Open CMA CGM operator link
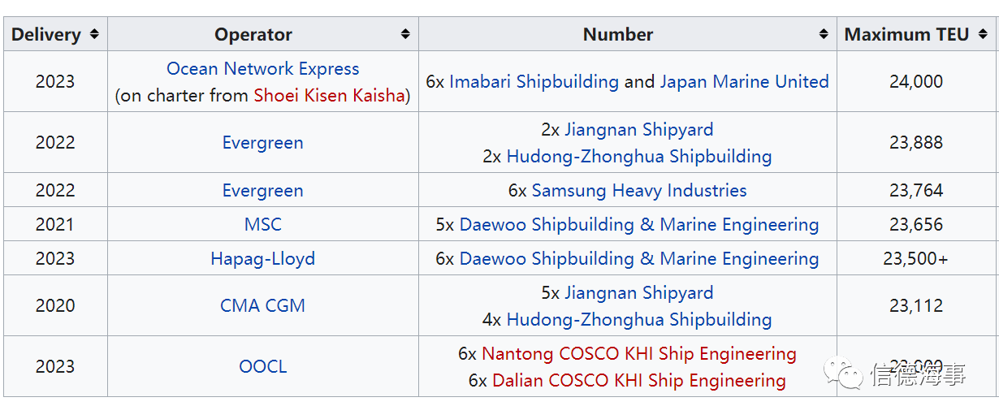Screen dimensions: 999x419 coord(263,305)
